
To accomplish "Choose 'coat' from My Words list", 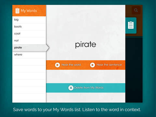I will coord(29,34).
